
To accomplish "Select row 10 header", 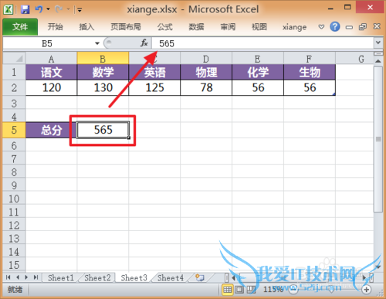I will tap(14, 199).
